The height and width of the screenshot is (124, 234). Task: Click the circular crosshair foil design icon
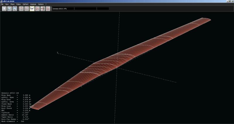click(x=21, y=9)
